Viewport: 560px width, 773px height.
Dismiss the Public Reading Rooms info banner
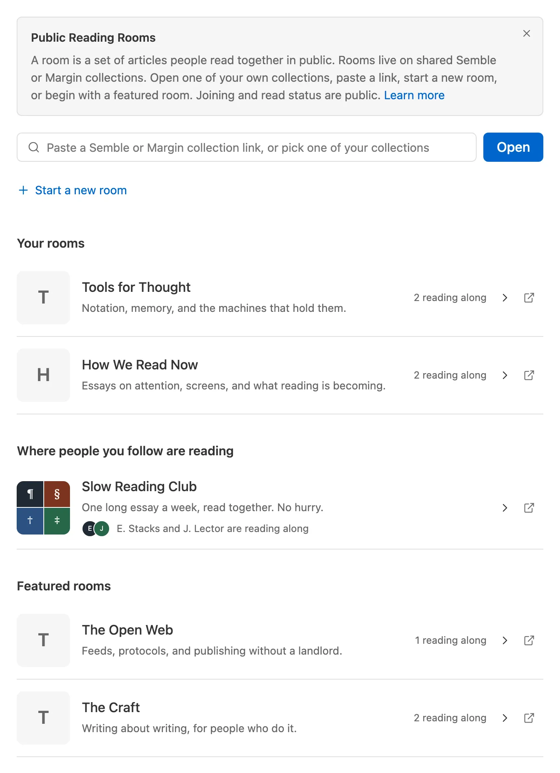pyautogui.click(x=527, y=33)
